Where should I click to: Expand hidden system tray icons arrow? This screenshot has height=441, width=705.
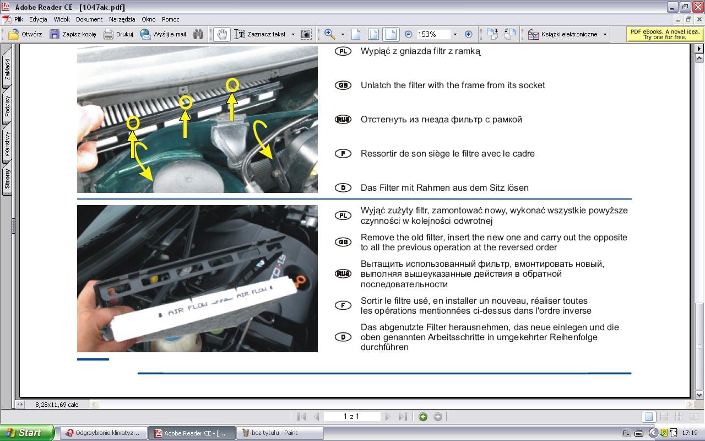(x=653, y=433)
